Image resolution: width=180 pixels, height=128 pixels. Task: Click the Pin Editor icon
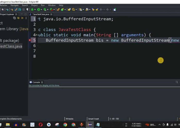(x=115, y=9)
